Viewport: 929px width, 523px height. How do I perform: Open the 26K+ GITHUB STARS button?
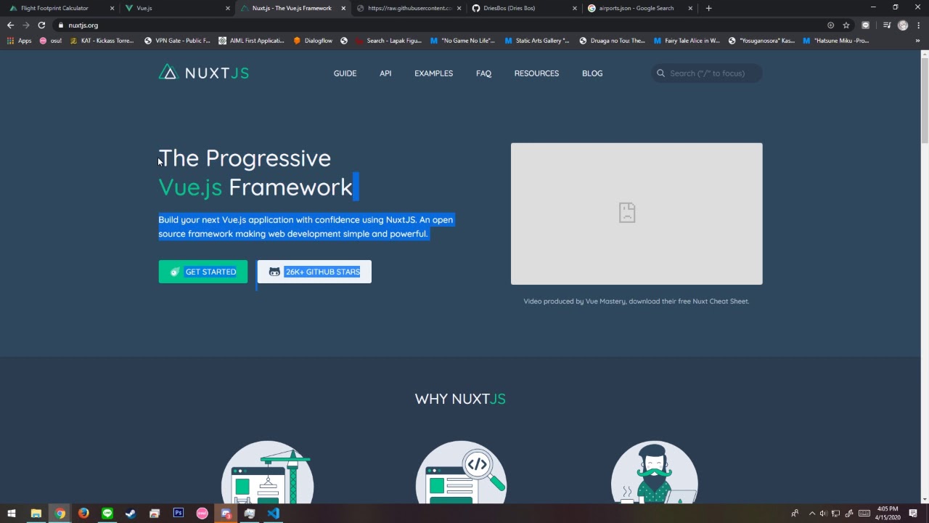[x=314, y=272]
